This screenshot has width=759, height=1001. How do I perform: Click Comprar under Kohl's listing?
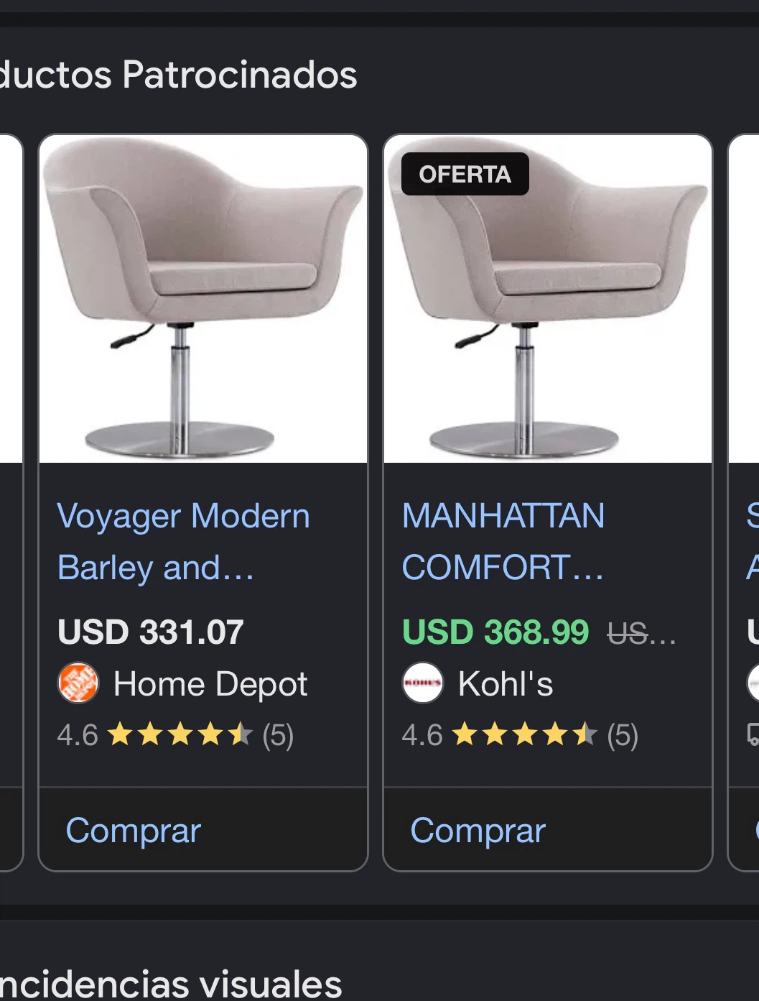click(478, 830)
